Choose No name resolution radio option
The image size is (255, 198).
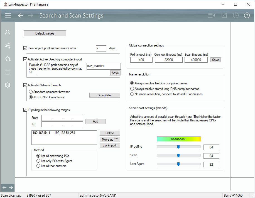[132, 94]
